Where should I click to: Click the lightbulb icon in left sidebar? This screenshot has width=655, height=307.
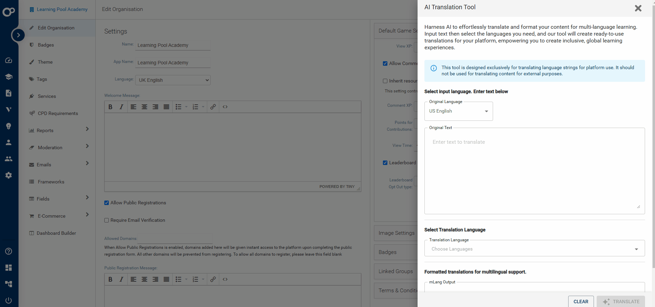[9, 126]
